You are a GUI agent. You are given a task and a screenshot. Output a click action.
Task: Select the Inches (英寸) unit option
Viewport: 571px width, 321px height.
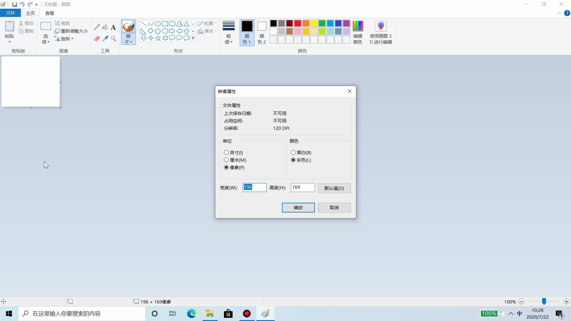pyautogui.click(x=226, y=152)
